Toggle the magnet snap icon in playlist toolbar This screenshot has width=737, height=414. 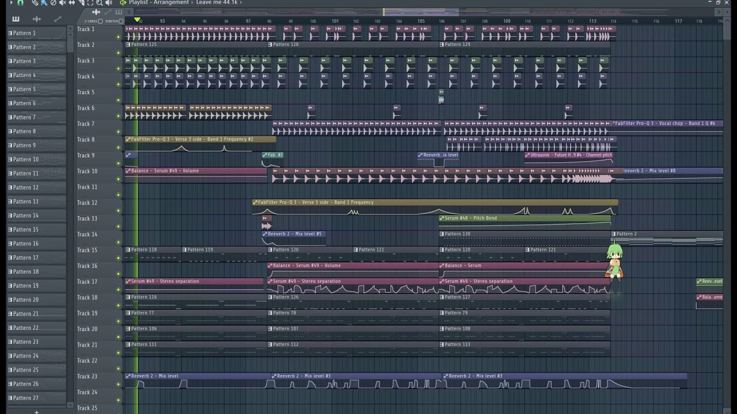[21, 2]
